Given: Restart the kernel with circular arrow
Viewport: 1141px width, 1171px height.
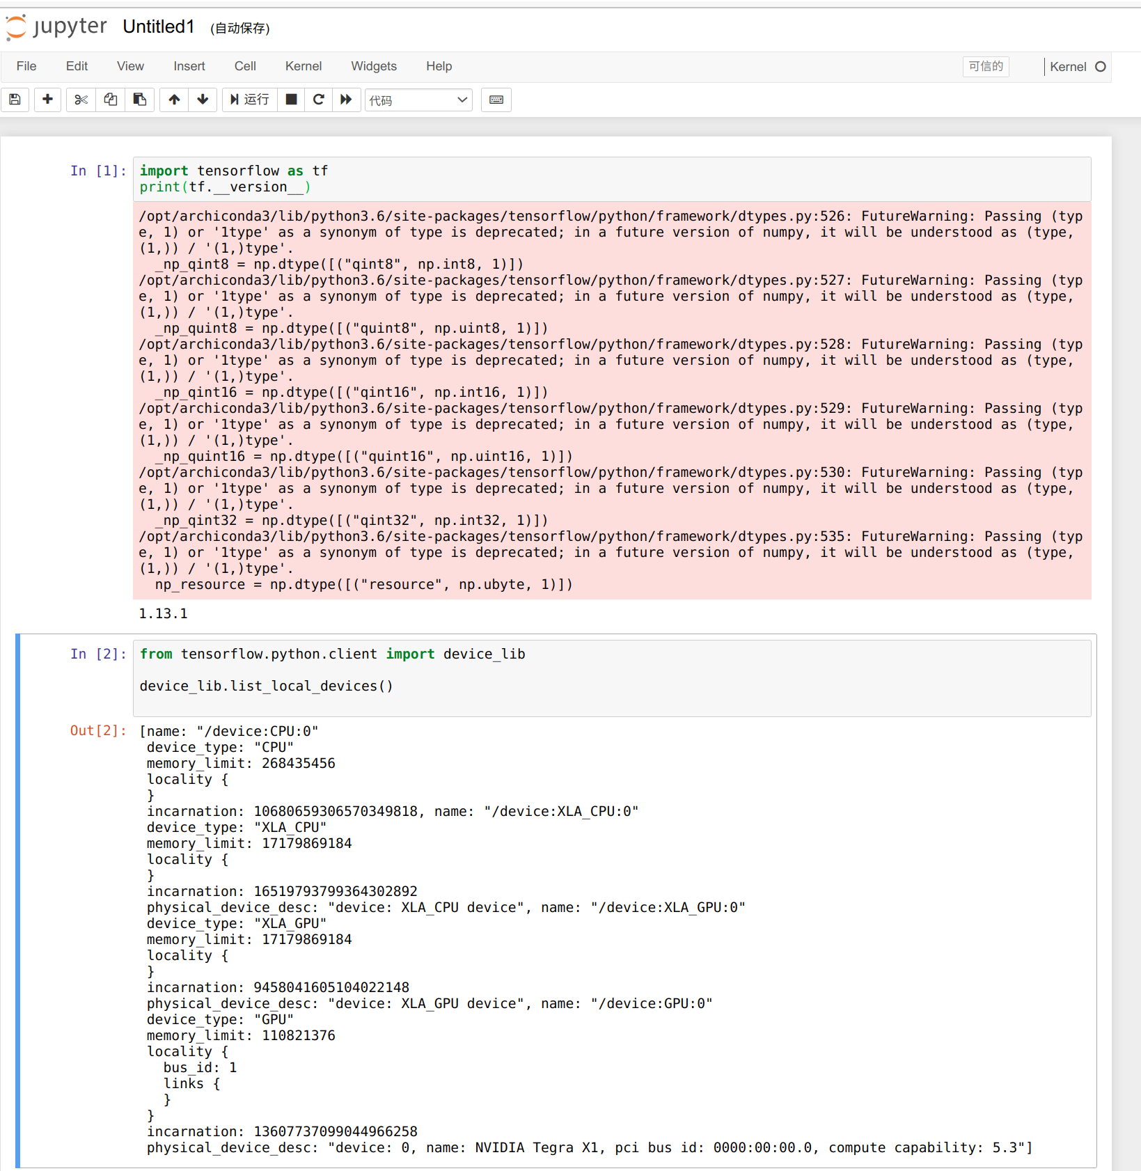Looking at the screenshot, I should (318, 100).
